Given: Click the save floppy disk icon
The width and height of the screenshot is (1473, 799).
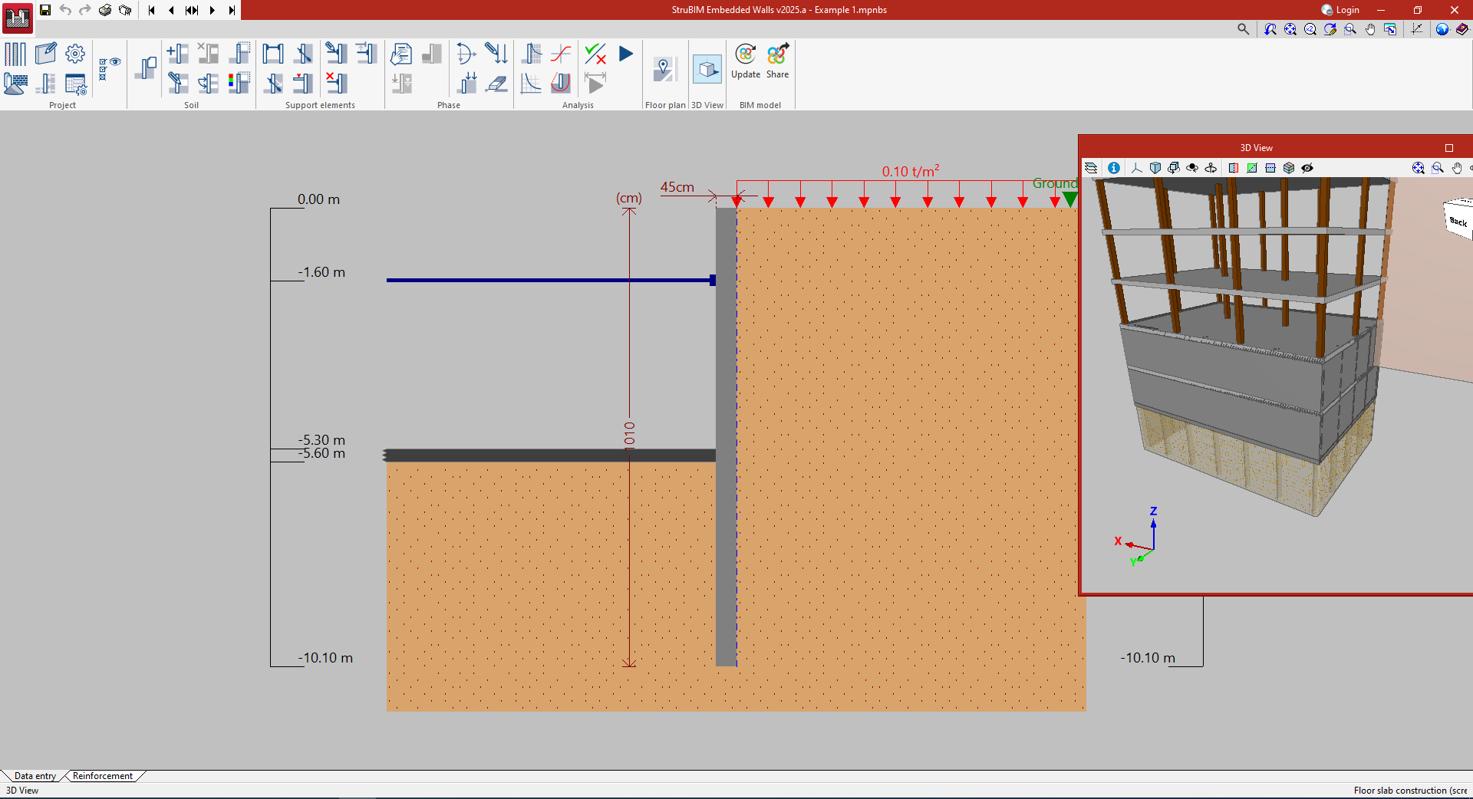Looking at the screenshot, I should tap(45, 10).
